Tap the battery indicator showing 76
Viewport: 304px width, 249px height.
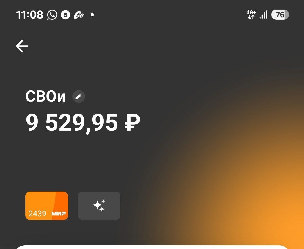tap(280, 15)
